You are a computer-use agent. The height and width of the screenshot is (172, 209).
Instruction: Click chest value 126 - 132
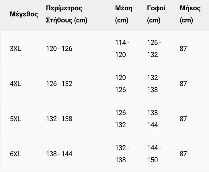coord(59,84)
